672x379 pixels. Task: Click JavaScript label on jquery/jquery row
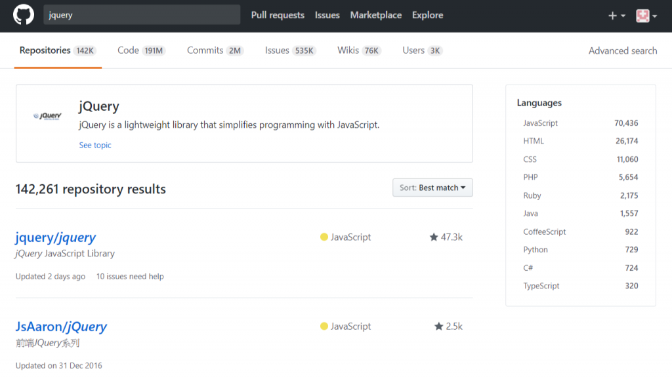point(350,237)
